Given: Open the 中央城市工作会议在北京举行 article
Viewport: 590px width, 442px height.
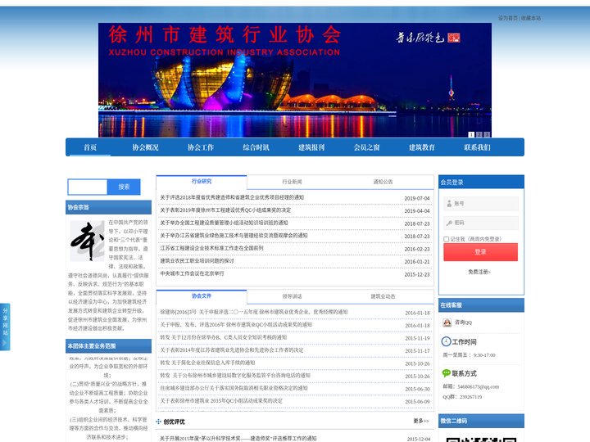Looking at the screenshot, I should click(x=192, y=273).
